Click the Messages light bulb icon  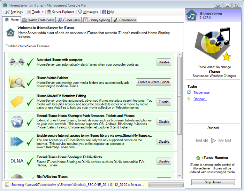(x=80, y=12)
